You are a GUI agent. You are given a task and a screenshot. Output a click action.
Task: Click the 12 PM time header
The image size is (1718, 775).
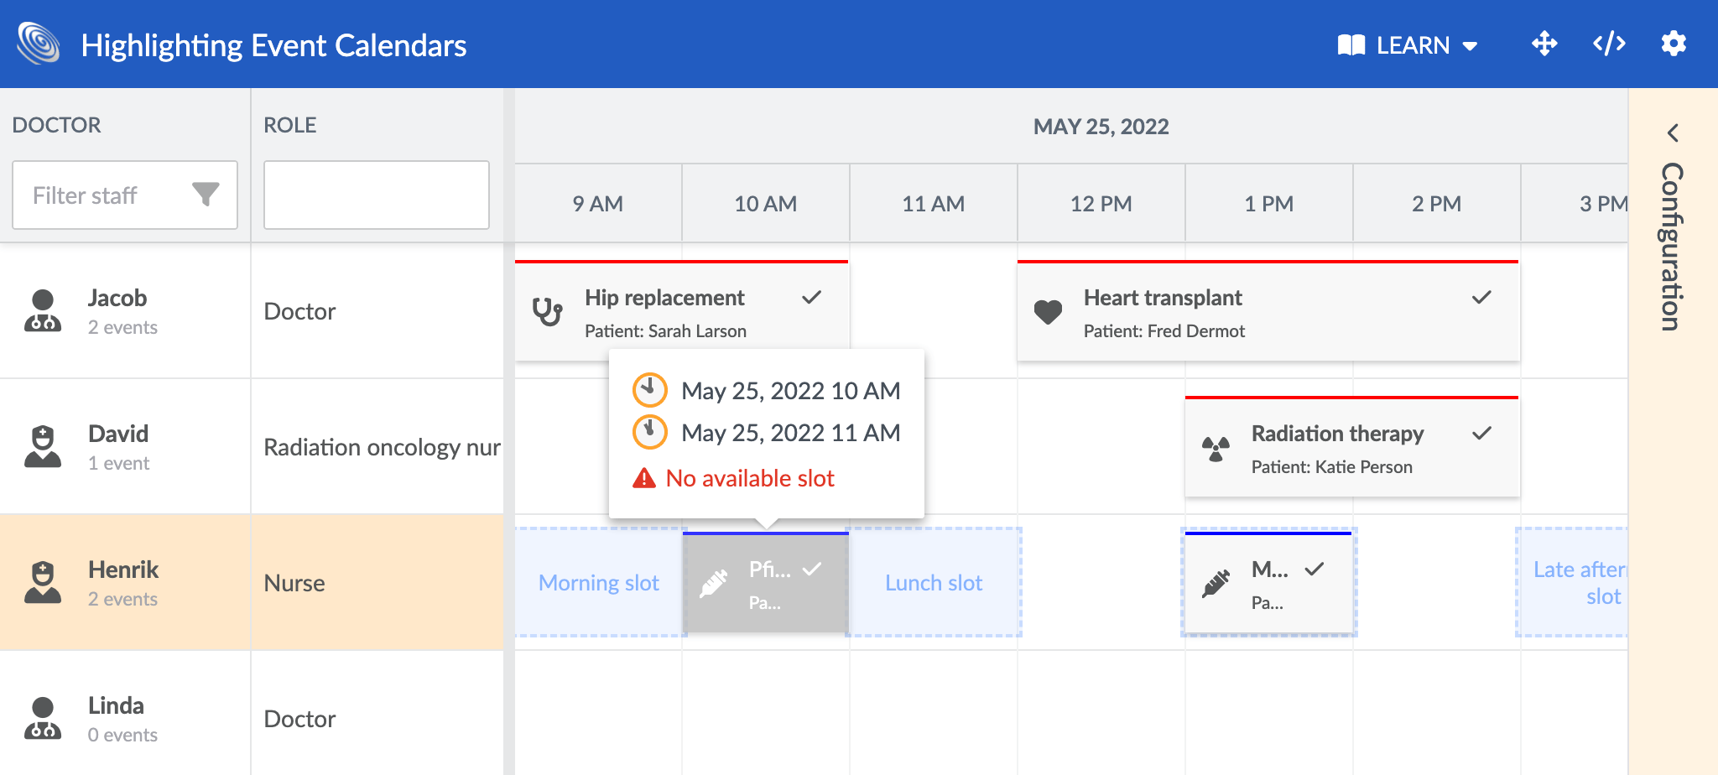[1101, 204]
